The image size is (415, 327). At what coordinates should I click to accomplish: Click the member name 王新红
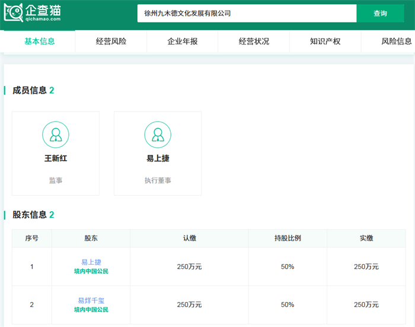click(56, 158)
